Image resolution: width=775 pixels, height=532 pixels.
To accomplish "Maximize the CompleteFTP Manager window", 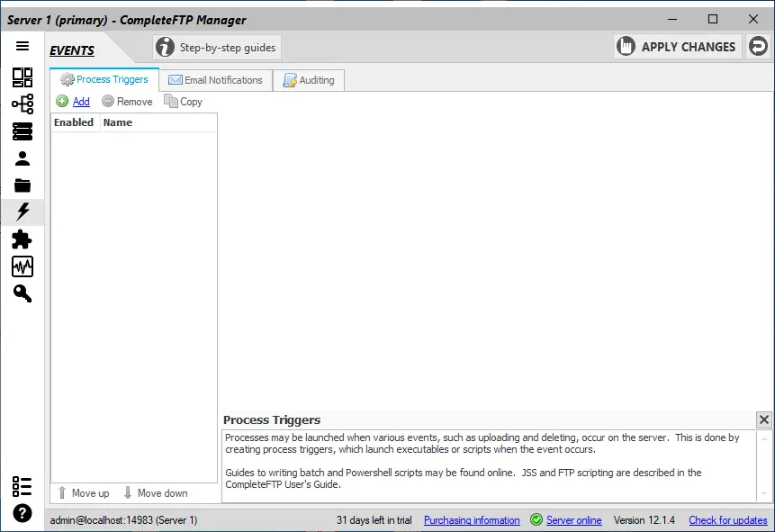I will pyautogui.click(x=713, y=19).
